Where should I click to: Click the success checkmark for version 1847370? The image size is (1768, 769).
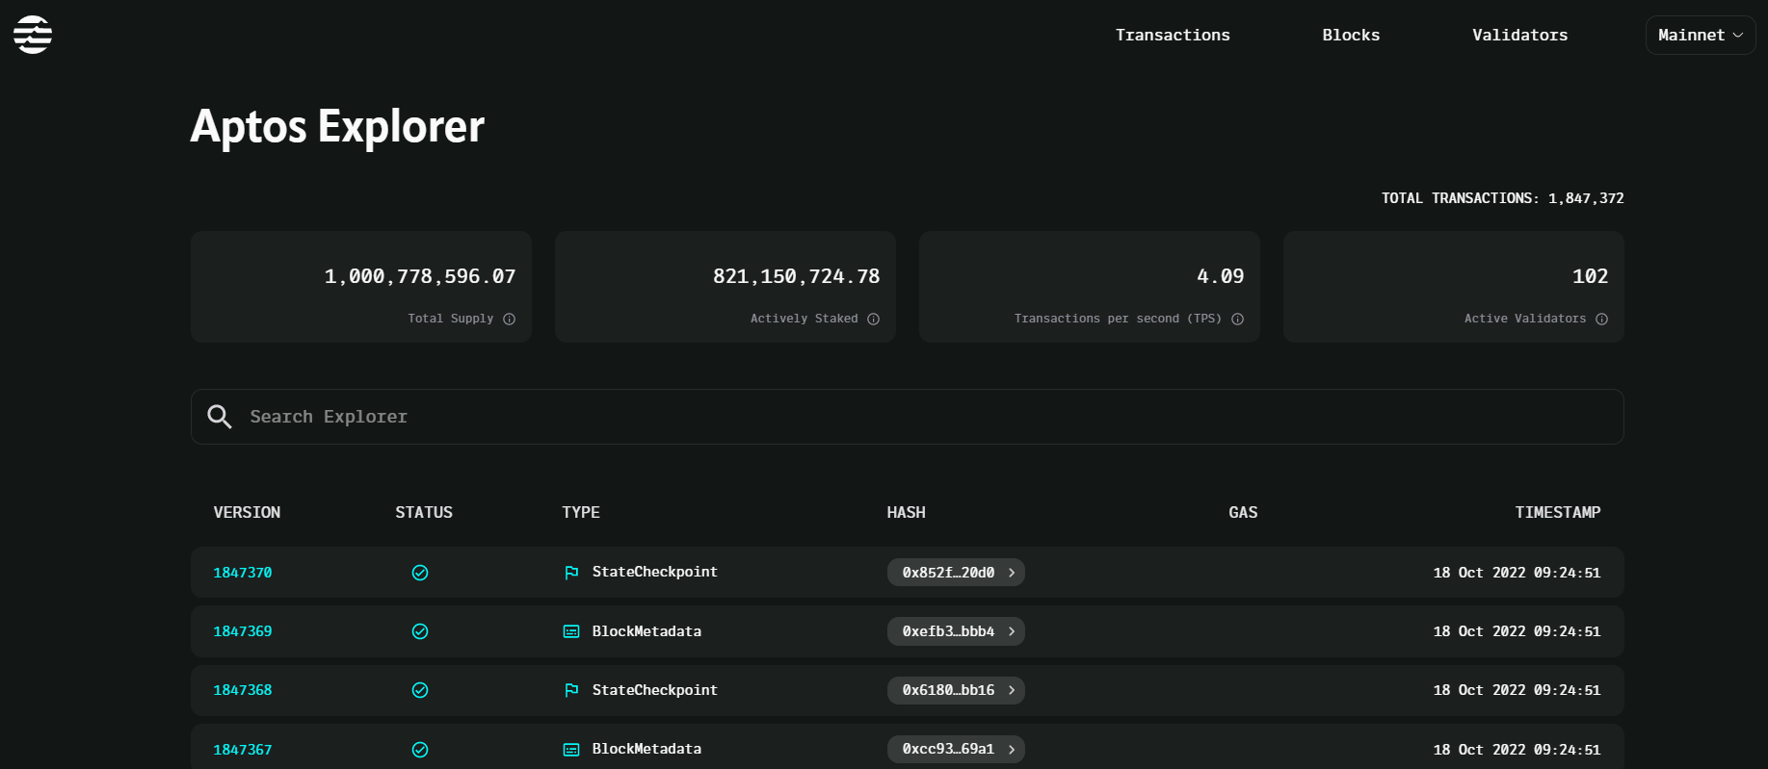point(420,573)
